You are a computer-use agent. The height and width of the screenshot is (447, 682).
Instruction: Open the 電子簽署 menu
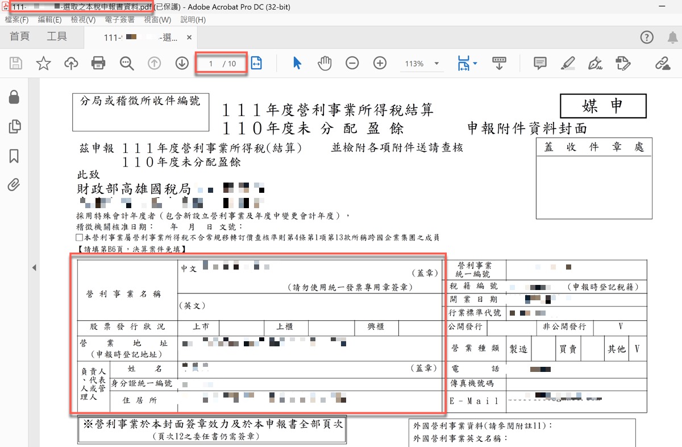(x=120, y=19)
